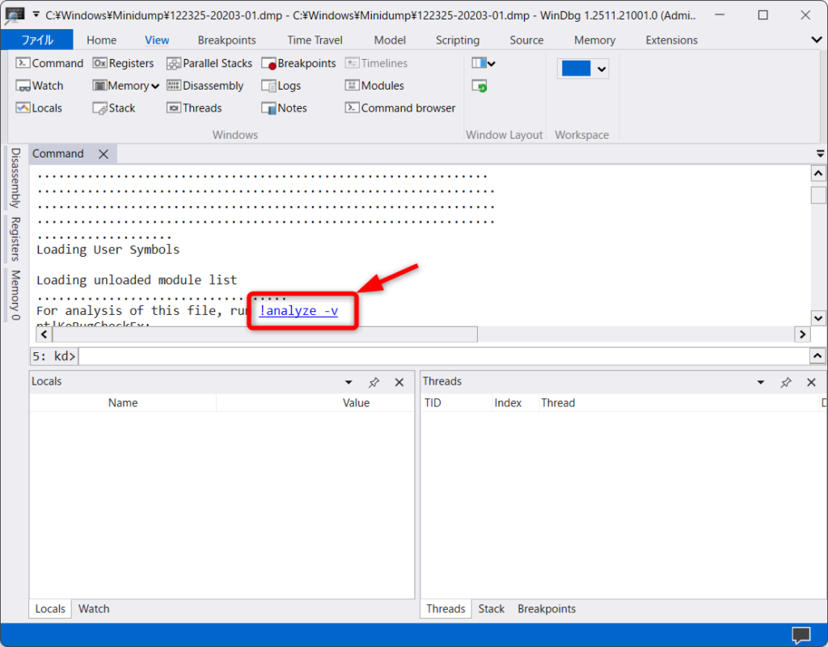The height and width of the screenshot is (647, 828).
Task: Open the Command browser
Action: (x=400, y=108)
